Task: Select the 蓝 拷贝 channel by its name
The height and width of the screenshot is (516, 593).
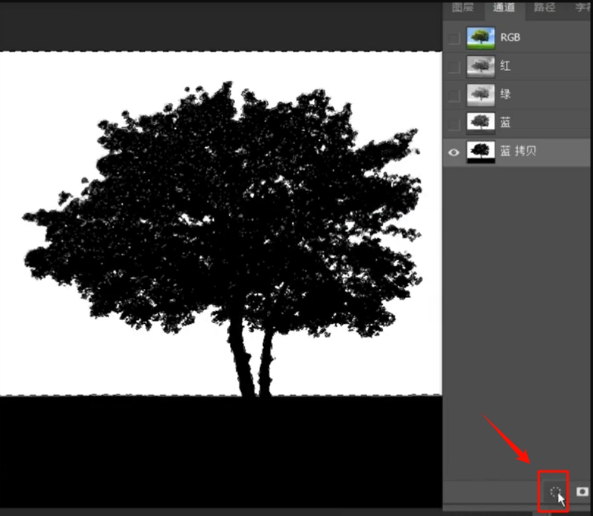Action: (x=518, y=152)
